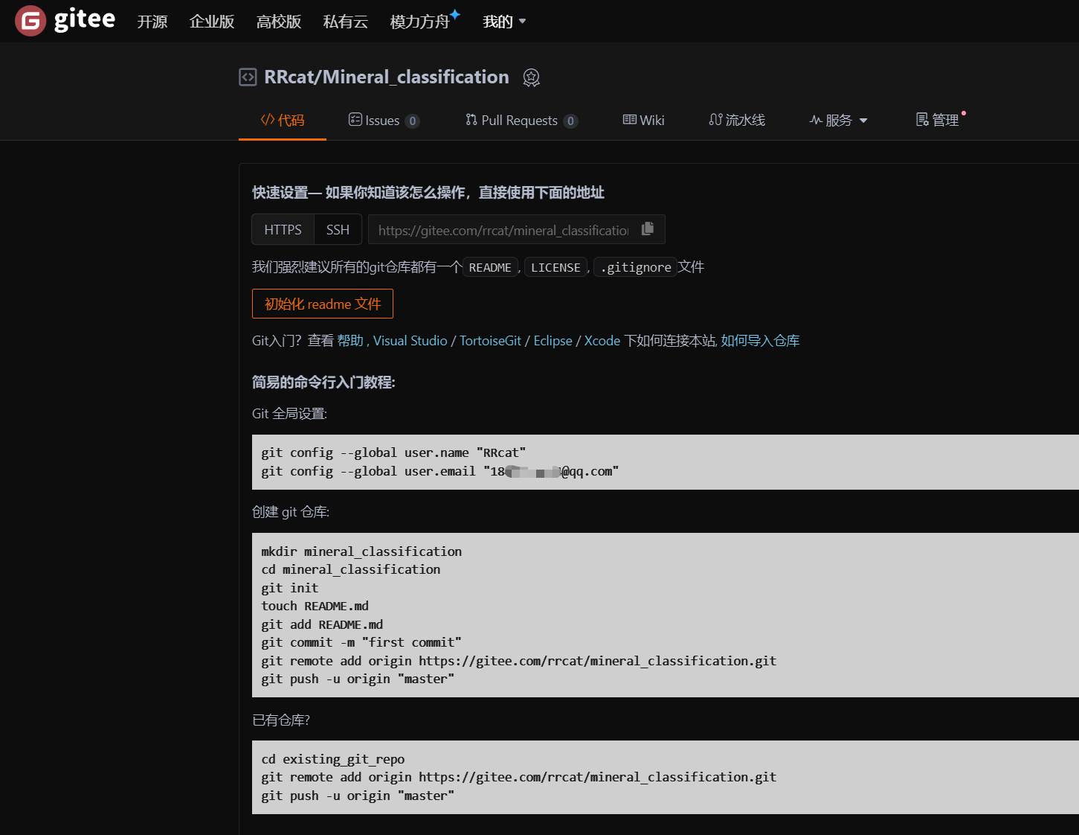Image resolution: width=1079 pixels, height=835 pixels.
Task: Expand the 服务 dropdown
Action: coord(838,121)
